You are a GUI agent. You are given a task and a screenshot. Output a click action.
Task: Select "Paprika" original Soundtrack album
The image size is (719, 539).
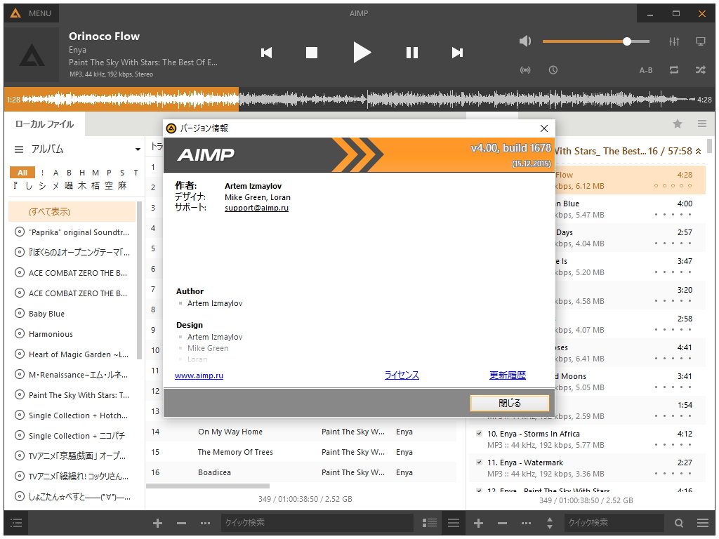click(x=72, y=232)
